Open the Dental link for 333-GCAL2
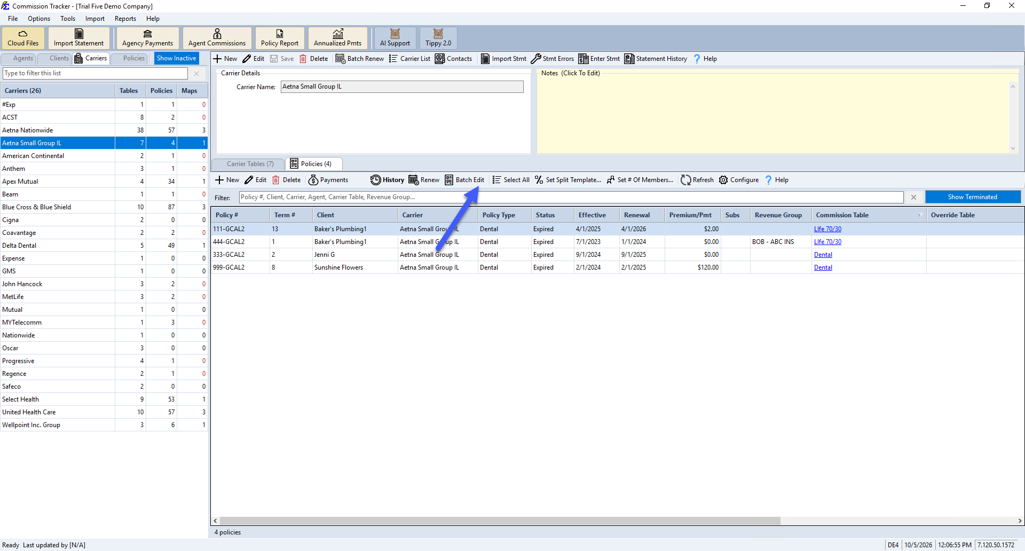The height and width of the screenshot is (551, 1025). pos(823,255)
